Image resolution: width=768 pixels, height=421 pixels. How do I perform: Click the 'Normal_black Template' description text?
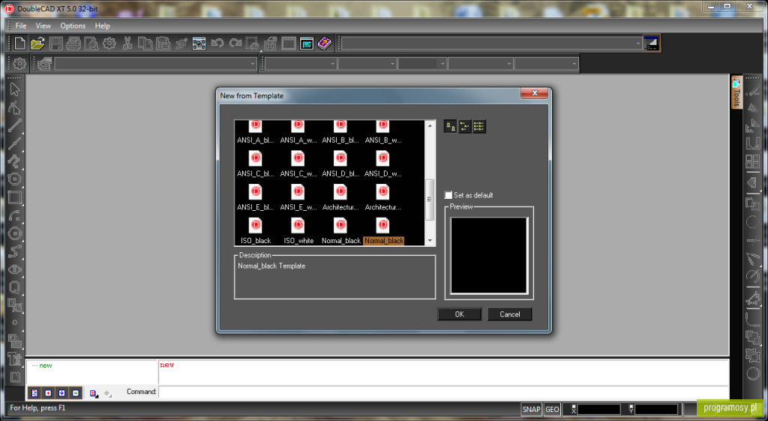(x=271, y=266)
